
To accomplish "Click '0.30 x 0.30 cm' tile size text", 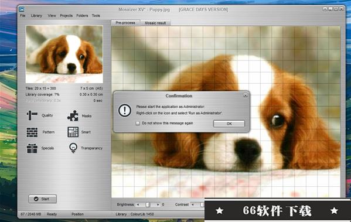I will point(91,94).
